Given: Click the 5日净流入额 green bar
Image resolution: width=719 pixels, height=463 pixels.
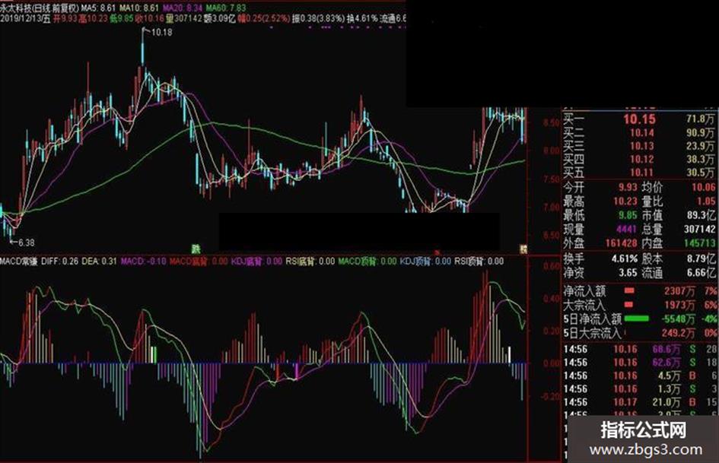Looking at the screenshot, I should 637,318.
